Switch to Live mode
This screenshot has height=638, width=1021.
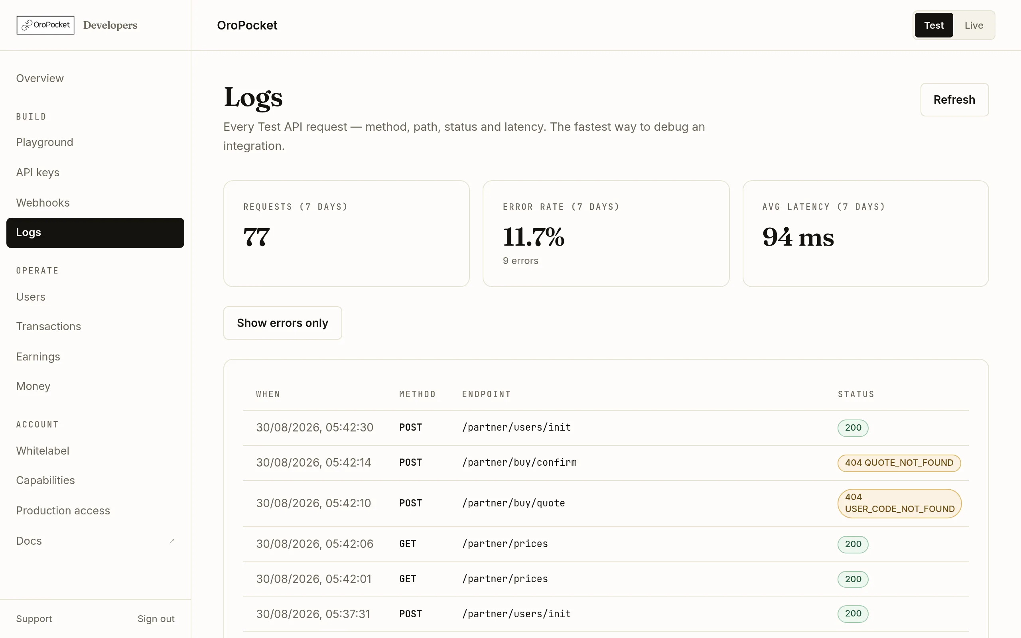pos(974,25)
